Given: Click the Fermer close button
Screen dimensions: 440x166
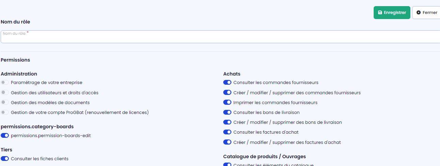Looking at the screenshot, I should (426, 13).
